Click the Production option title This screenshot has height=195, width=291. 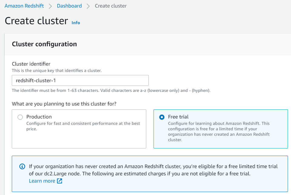39,117
